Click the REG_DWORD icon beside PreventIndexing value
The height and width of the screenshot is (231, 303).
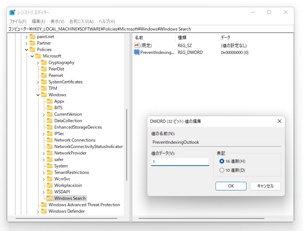tap(137, 52)
